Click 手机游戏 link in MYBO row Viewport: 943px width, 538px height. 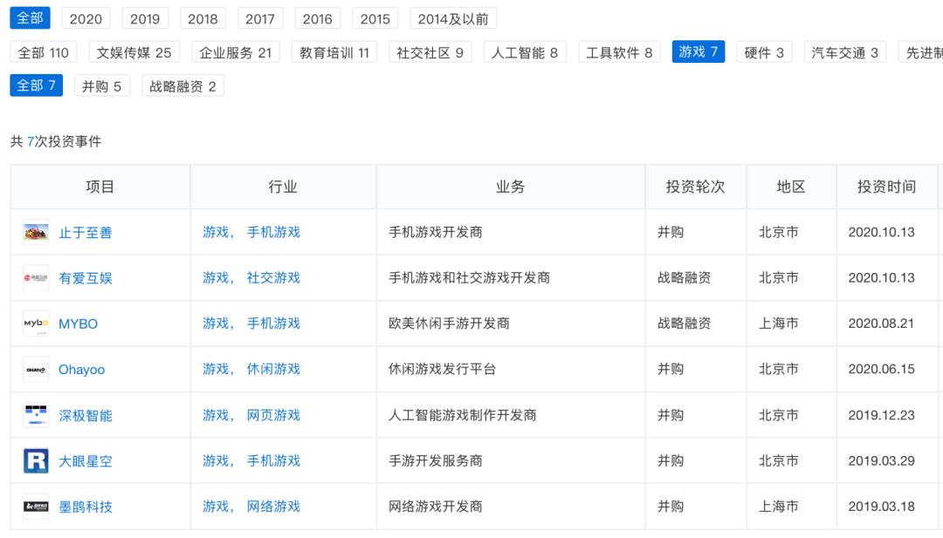pyautogui.click(x=273, y=323)
